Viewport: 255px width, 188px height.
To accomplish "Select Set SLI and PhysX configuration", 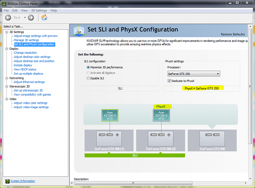I will (x=34, y=45).
